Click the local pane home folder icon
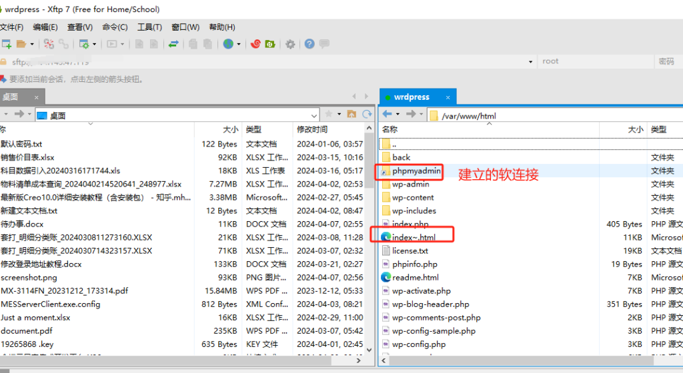Viewport: 683px width, 373px height. click(x=352, y=114)
